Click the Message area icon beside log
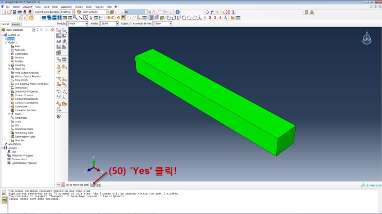The width and height of the screenshot is (382, 214). point(4,192)
